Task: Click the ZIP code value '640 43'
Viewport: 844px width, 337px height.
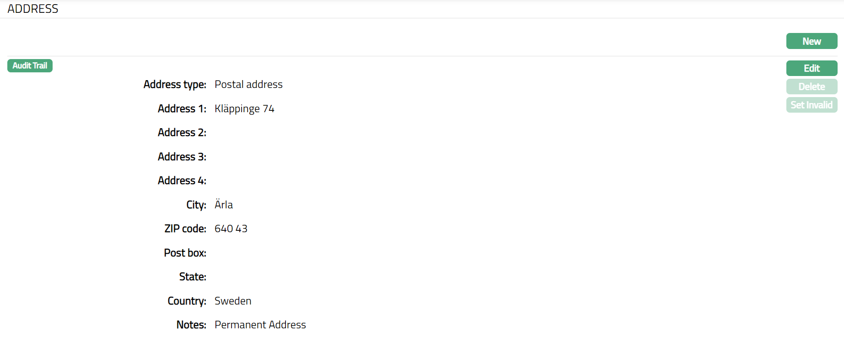Action: pos(231,229)
